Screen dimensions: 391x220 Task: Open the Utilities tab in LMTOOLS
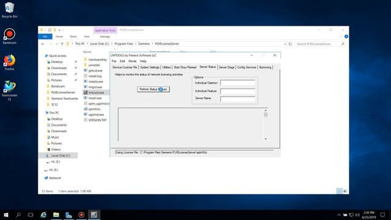166,67
